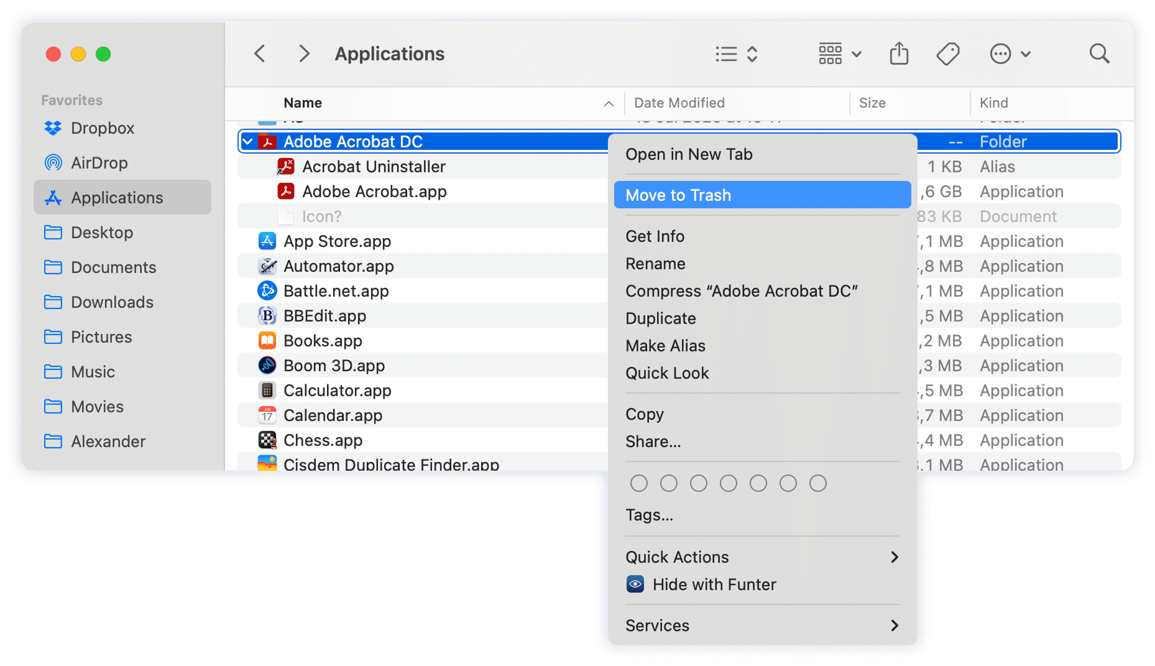Click the group-view icon in the toolbar
Viewport: 1155px width, 666px height.
(x=831, y=53)
